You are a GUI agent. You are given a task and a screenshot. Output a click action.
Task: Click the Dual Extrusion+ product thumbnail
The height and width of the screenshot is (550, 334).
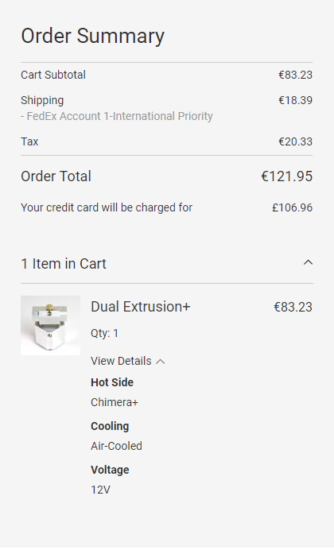point(51,326)
